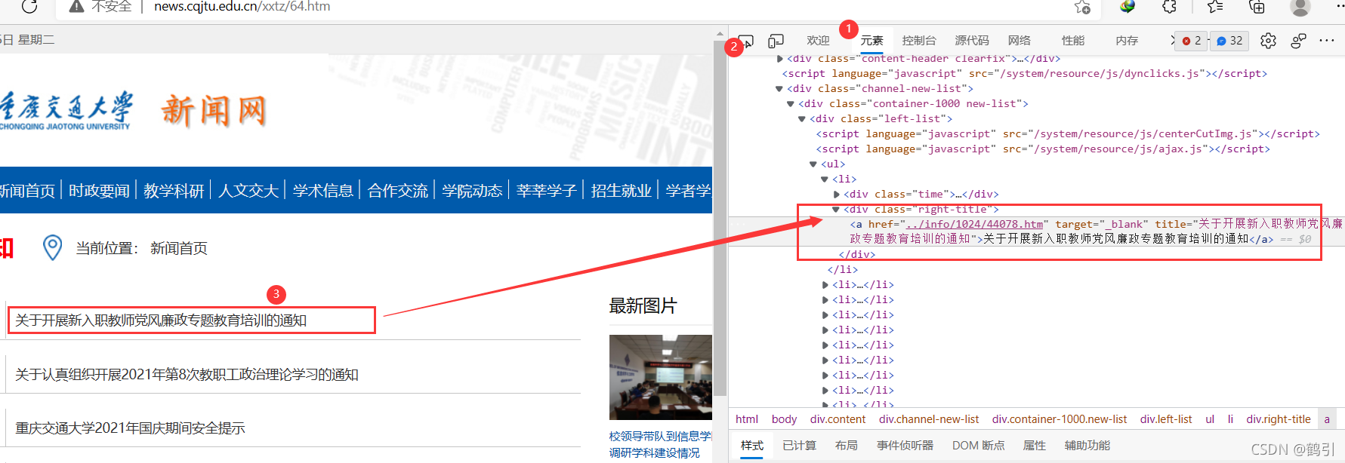The image size is (1345, 463).
Task: Select div.content in the breadcrumb
Action: pyautogui.click(x=838, y=419)
